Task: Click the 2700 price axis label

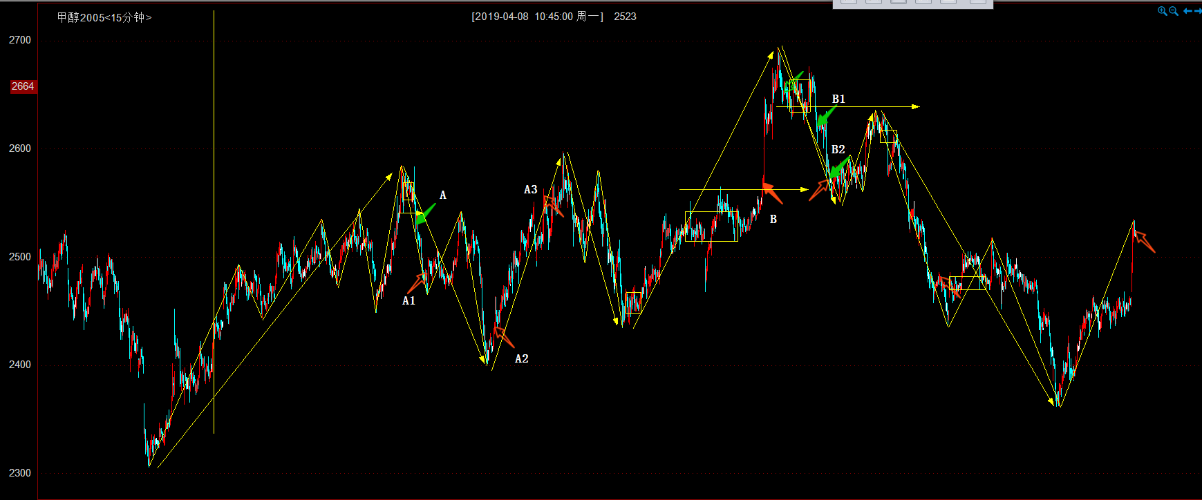Action: click(20, 40)
